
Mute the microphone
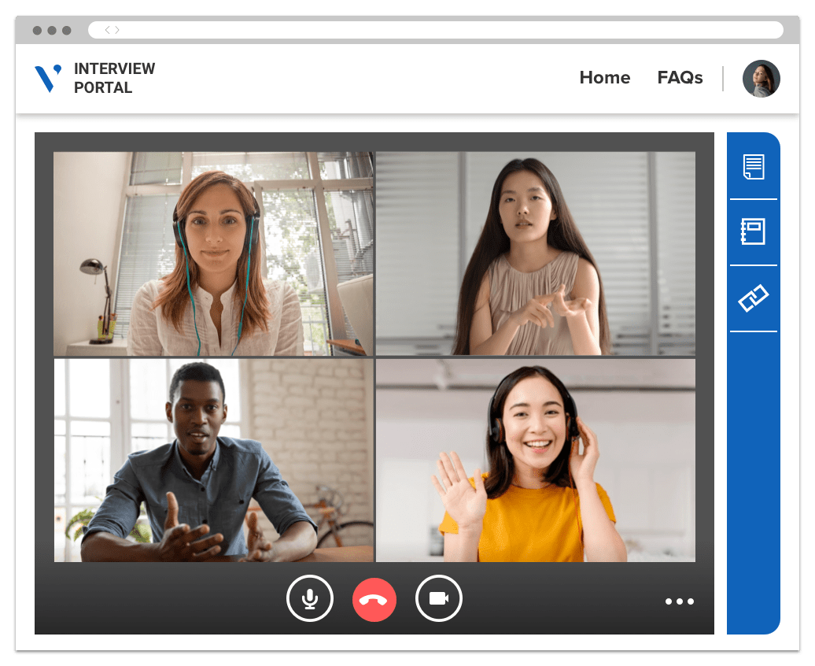click(310, 598)
